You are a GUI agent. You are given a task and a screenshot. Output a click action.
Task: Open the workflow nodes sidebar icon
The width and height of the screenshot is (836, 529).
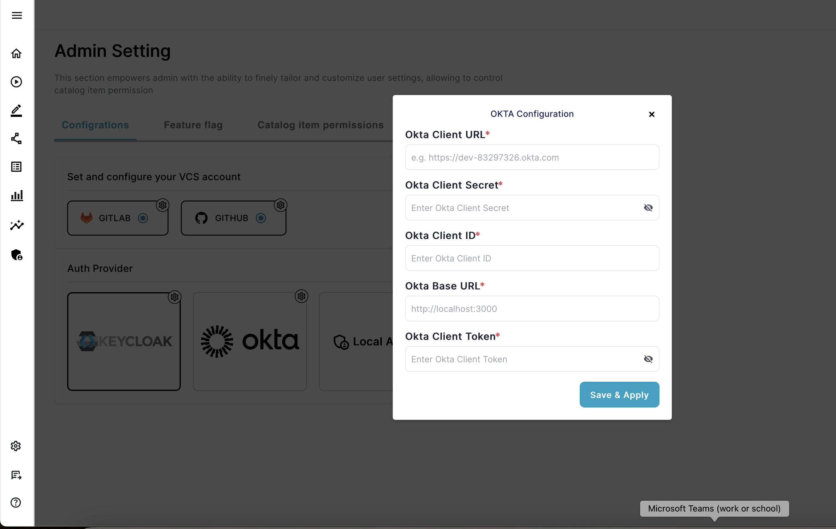16,139
